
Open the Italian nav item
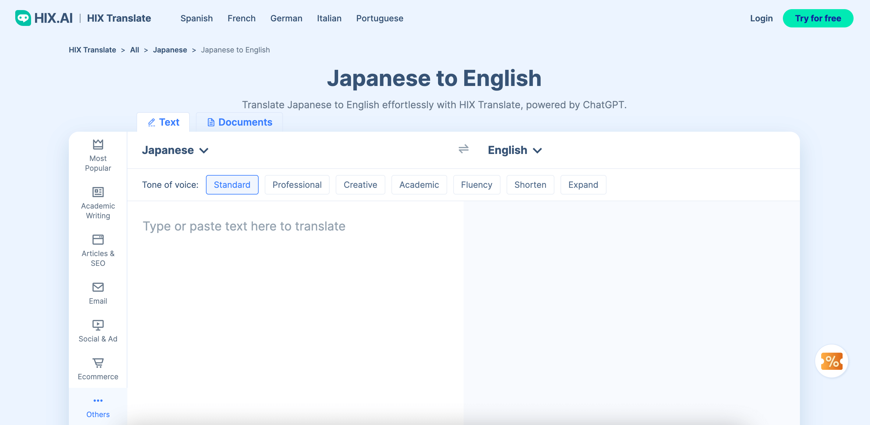pos(329,18)
